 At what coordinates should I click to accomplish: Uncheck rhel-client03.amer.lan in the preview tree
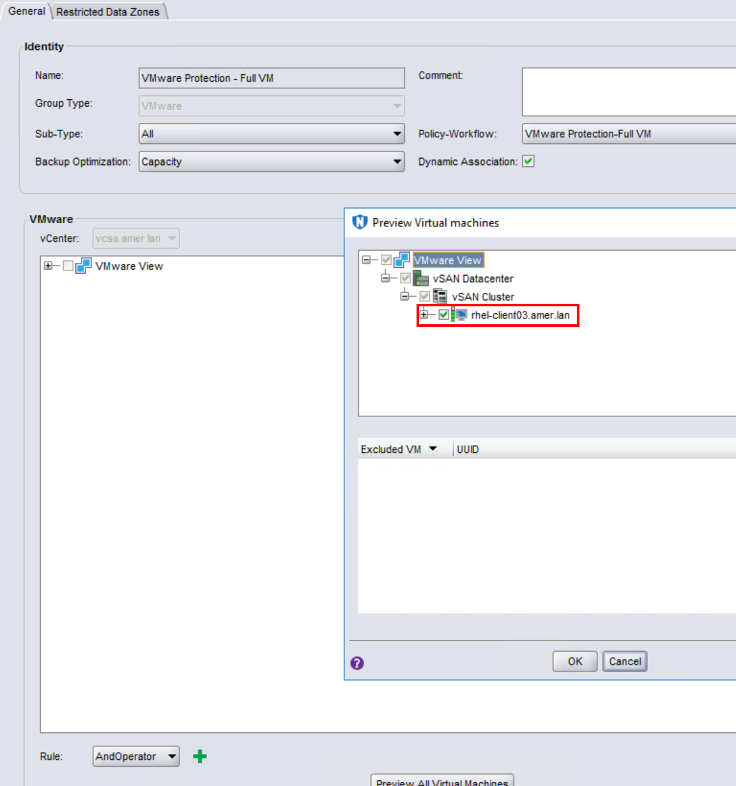coord(443,315)
